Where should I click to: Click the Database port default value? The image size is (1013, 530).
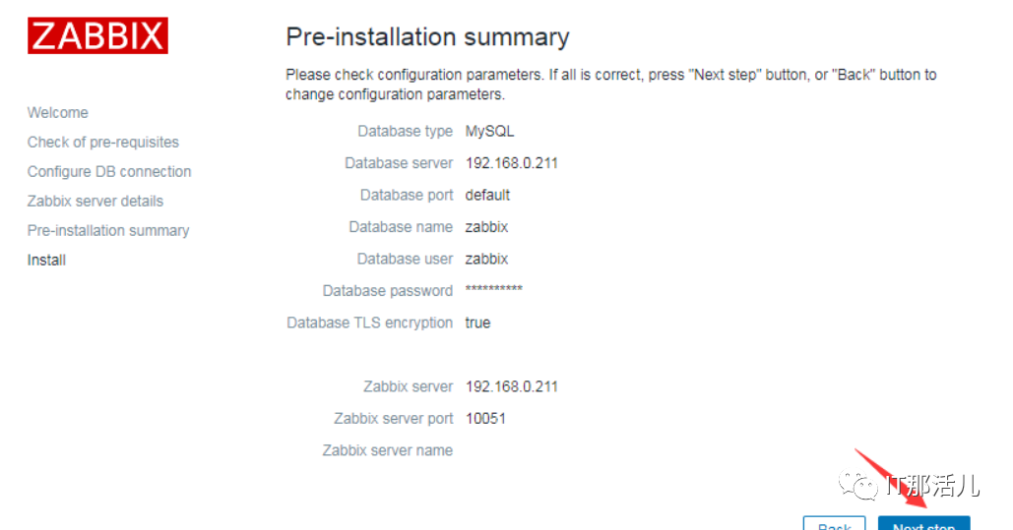[x=487, y=195]
